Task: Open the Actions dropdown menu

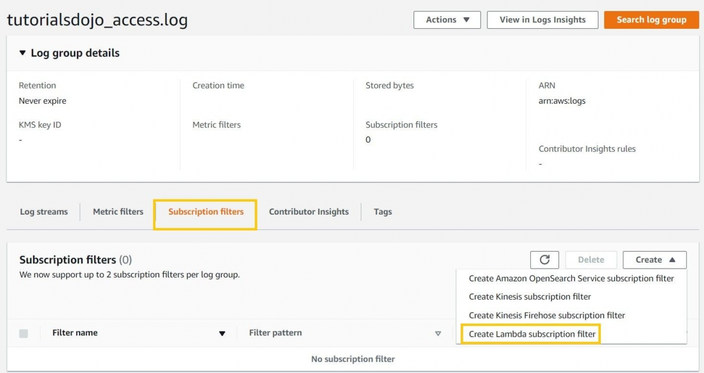Action: click(x=447, y=20)
